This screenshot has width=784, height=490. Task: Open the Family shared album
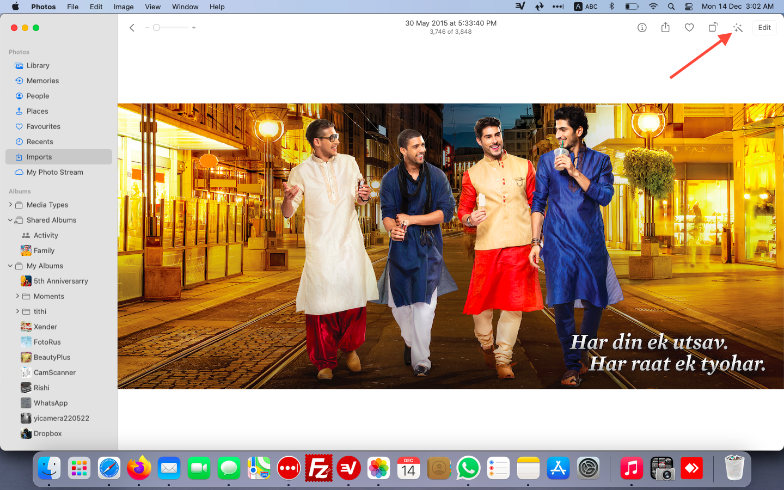point(59,250)
